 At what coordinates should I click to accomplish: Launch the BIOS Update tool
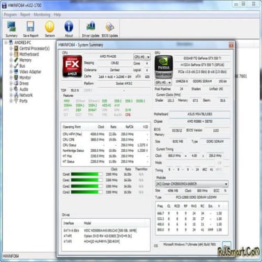(110, 29)
